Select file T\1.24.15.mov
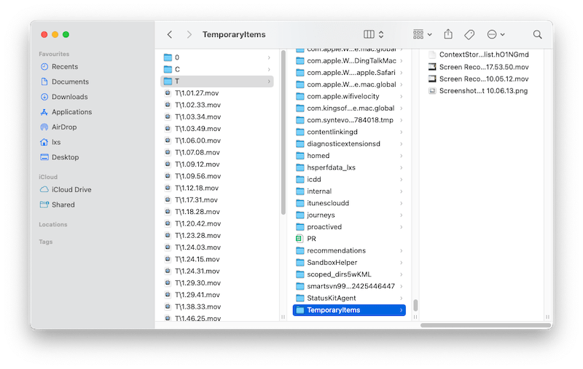The width and height of the screenshot is (583, 369). pos(217,260)
